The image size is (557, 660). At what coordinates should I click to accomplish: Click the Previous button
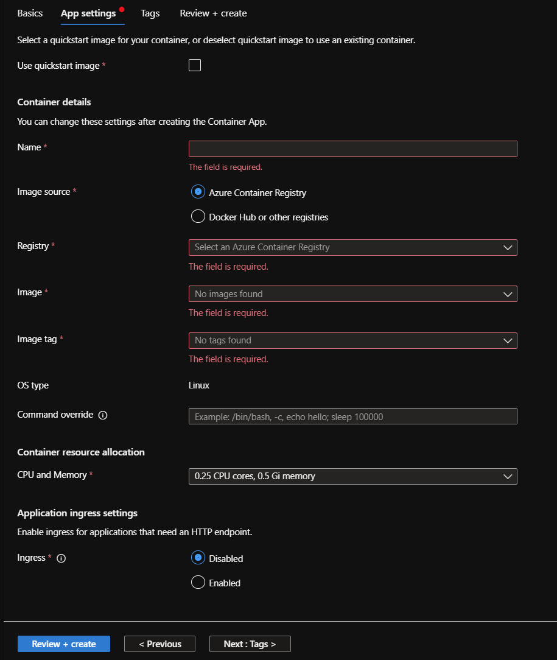159,644
